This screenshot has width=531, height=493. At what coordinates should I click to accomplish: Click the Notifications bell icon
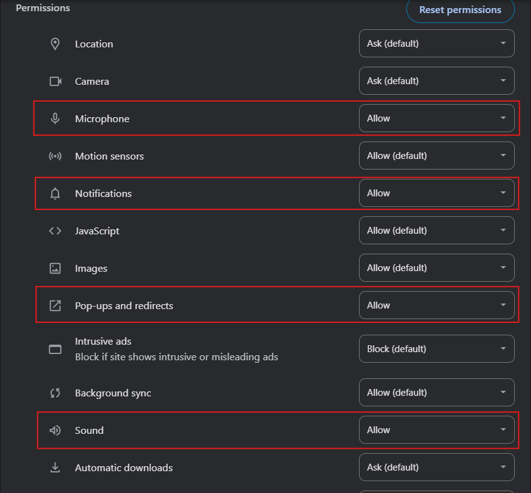click(55, 193)
